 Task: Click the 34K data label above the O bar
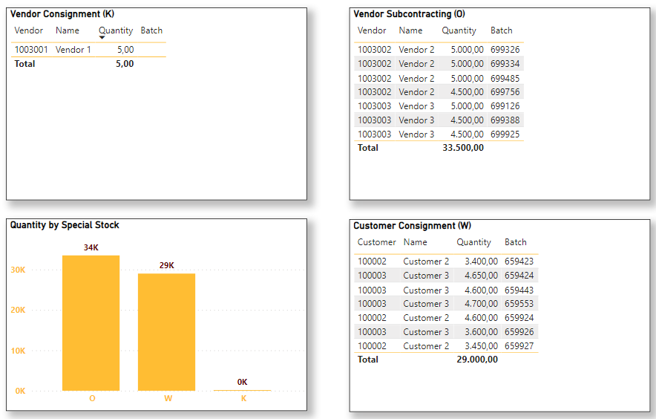91,248
